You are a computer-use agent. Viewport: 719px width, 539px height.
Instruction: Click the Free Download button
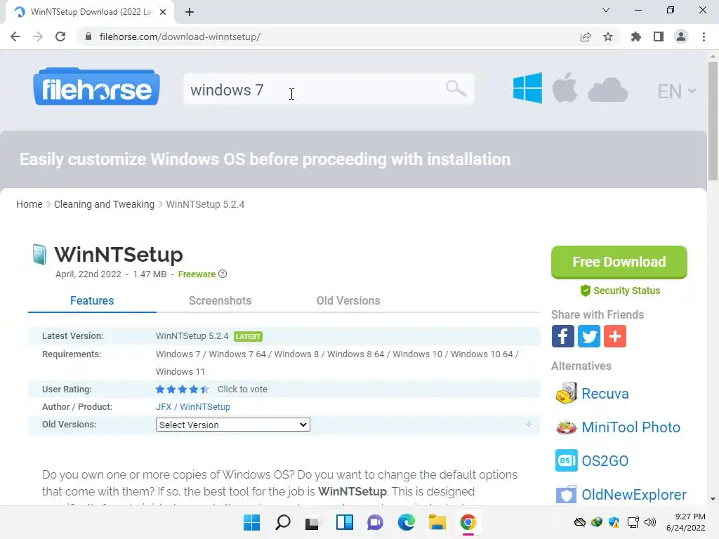coord(619,262)
